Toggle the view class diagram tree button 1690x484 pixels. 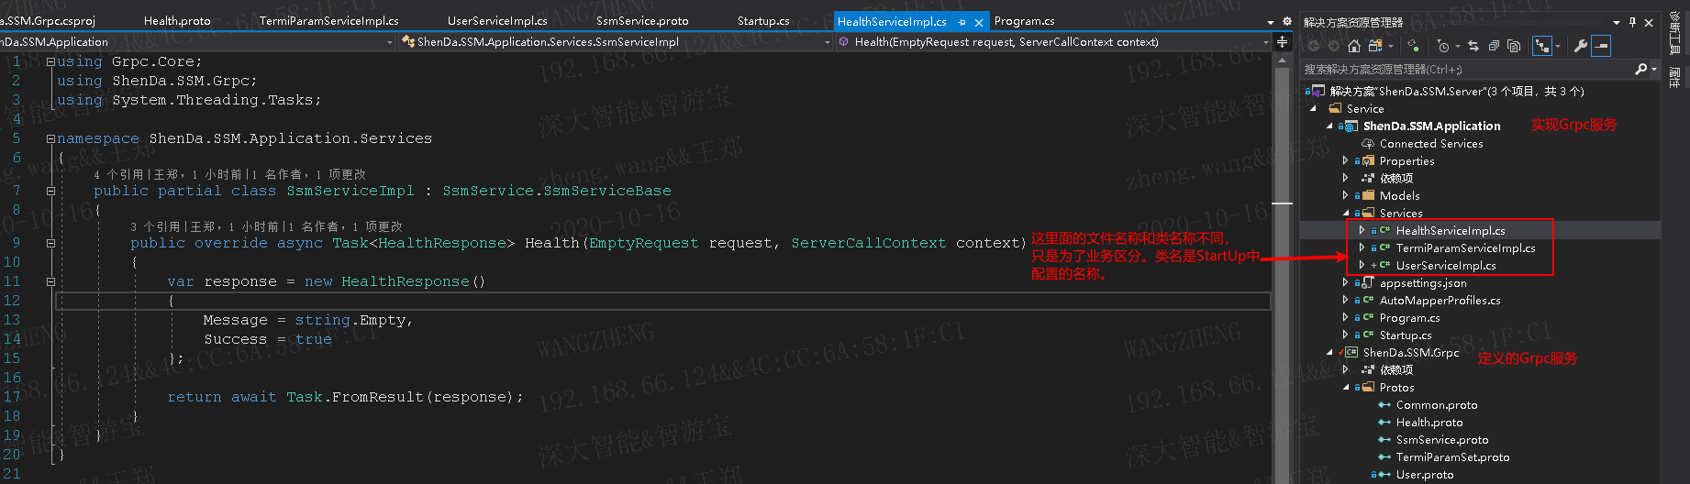pyautogui.click(x=1542, y=46)
